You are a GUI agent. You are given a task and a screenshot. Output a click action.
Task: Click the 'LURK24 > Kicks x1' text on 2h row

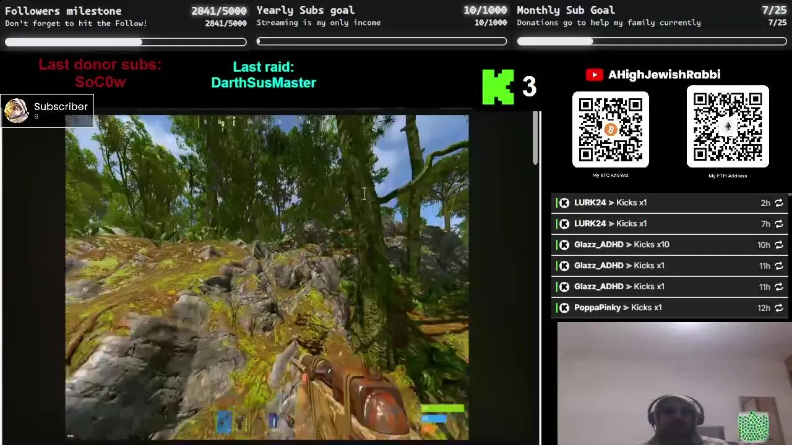point(610,203)
